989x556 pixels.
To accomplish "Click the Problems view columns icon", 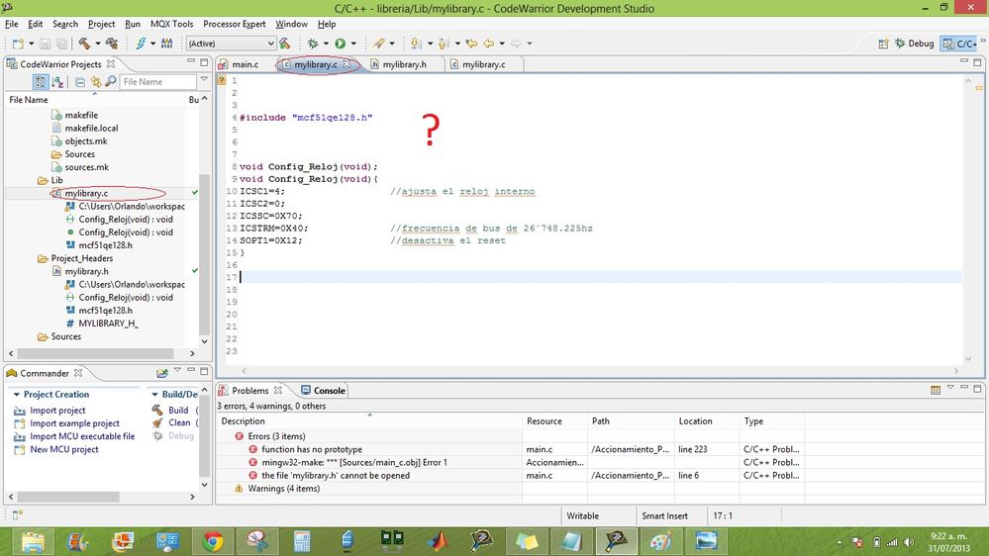I will [x=936, y=390].
